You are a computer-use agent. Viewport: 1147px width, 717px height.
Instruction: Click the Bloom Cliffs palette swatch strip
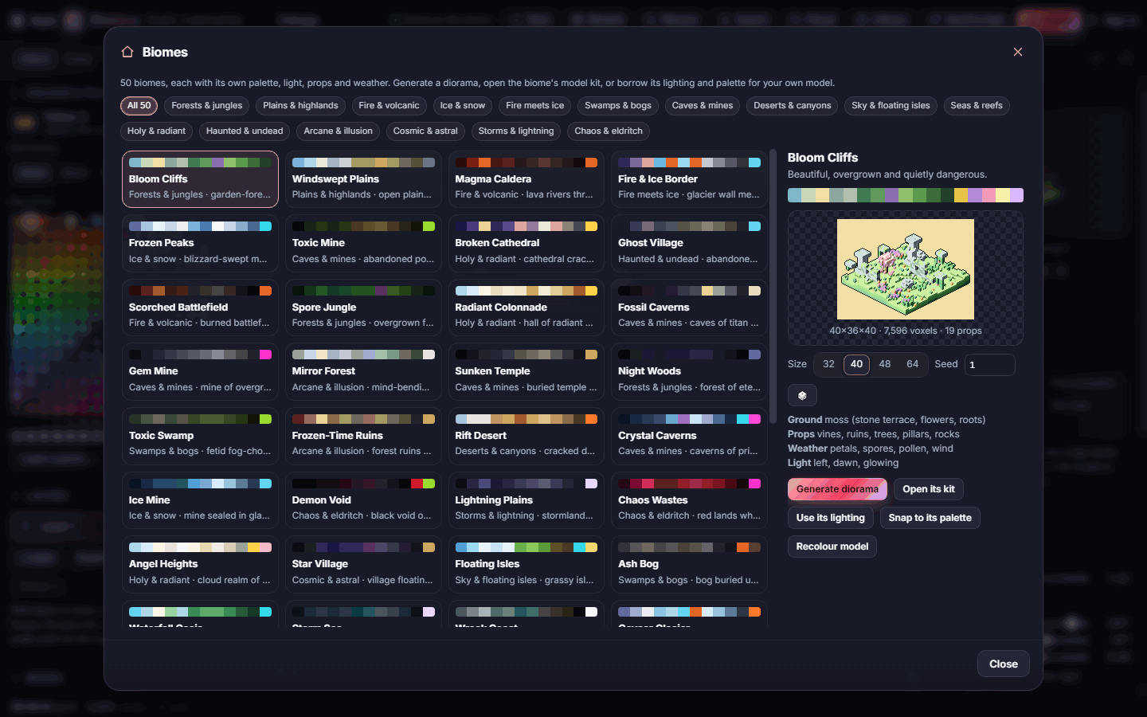tap(905, 195)
